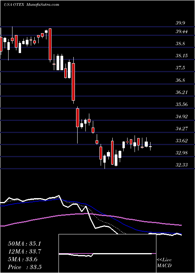Click the 39.9 price axis label
Image resolution: width=195 pixels, height=273 pixels.
point(180,23)
